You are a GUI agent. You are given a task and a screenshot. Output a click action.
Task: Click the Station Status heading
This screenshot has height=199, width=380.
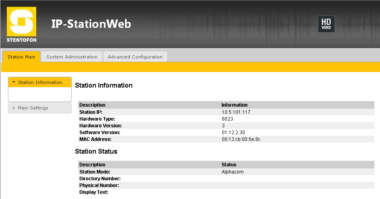point(96,151)
